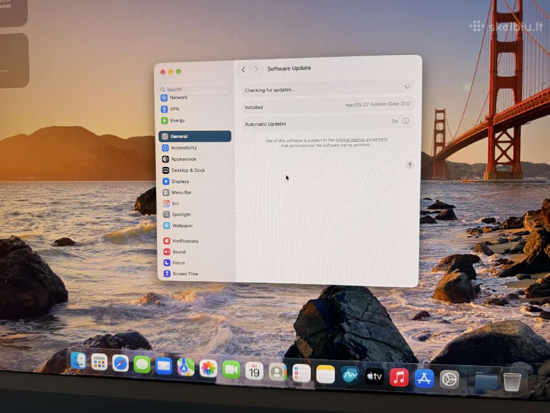Click the 'Installed' label

(x=254, y=107)
